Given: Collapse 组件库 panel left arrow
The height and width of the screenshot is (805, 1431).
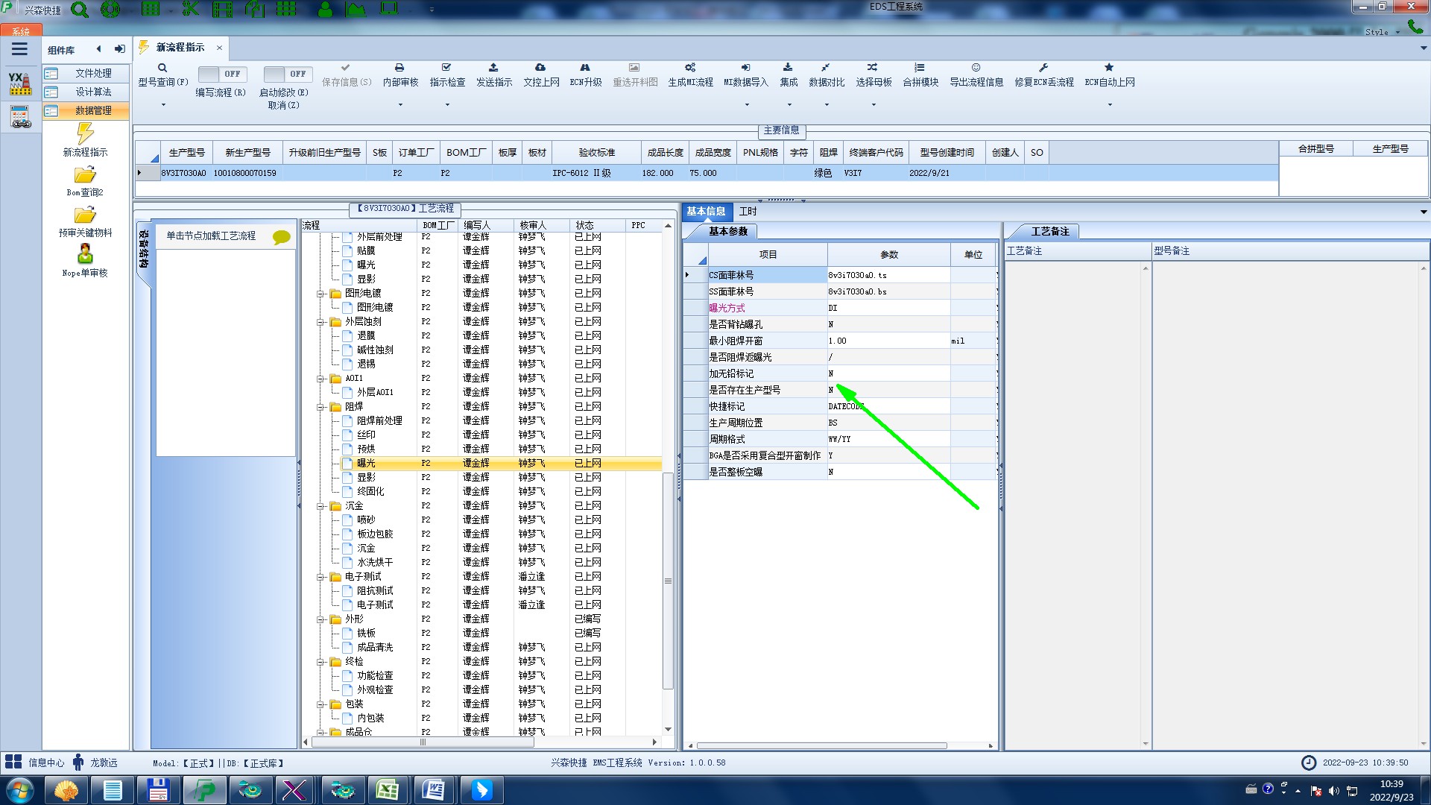Looking at the screenshot, I should (x=98, y=49).
